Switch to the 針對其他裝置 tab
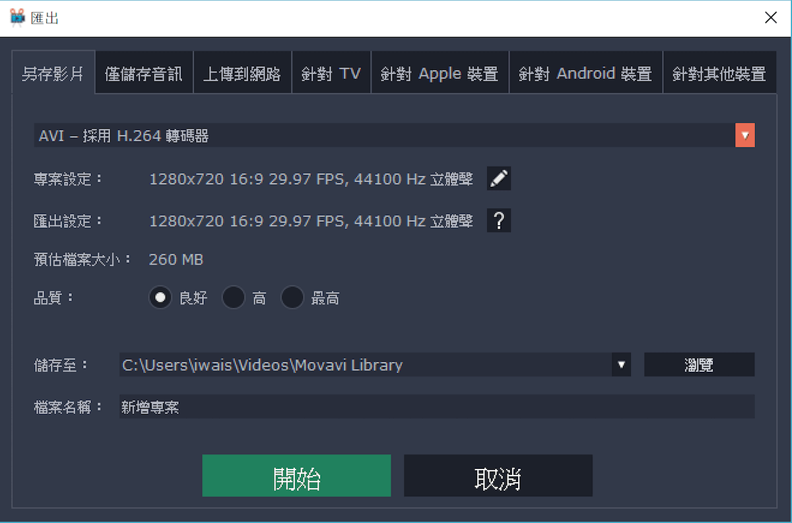This screenshot has width=792, height=523. coord(719,73)
